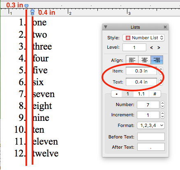Select left alignment for list items
Screen dimensions: 180x170
132,60
